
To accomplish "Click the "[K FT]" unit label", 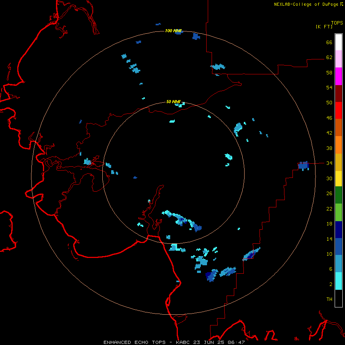I will (x=324, y=26).
